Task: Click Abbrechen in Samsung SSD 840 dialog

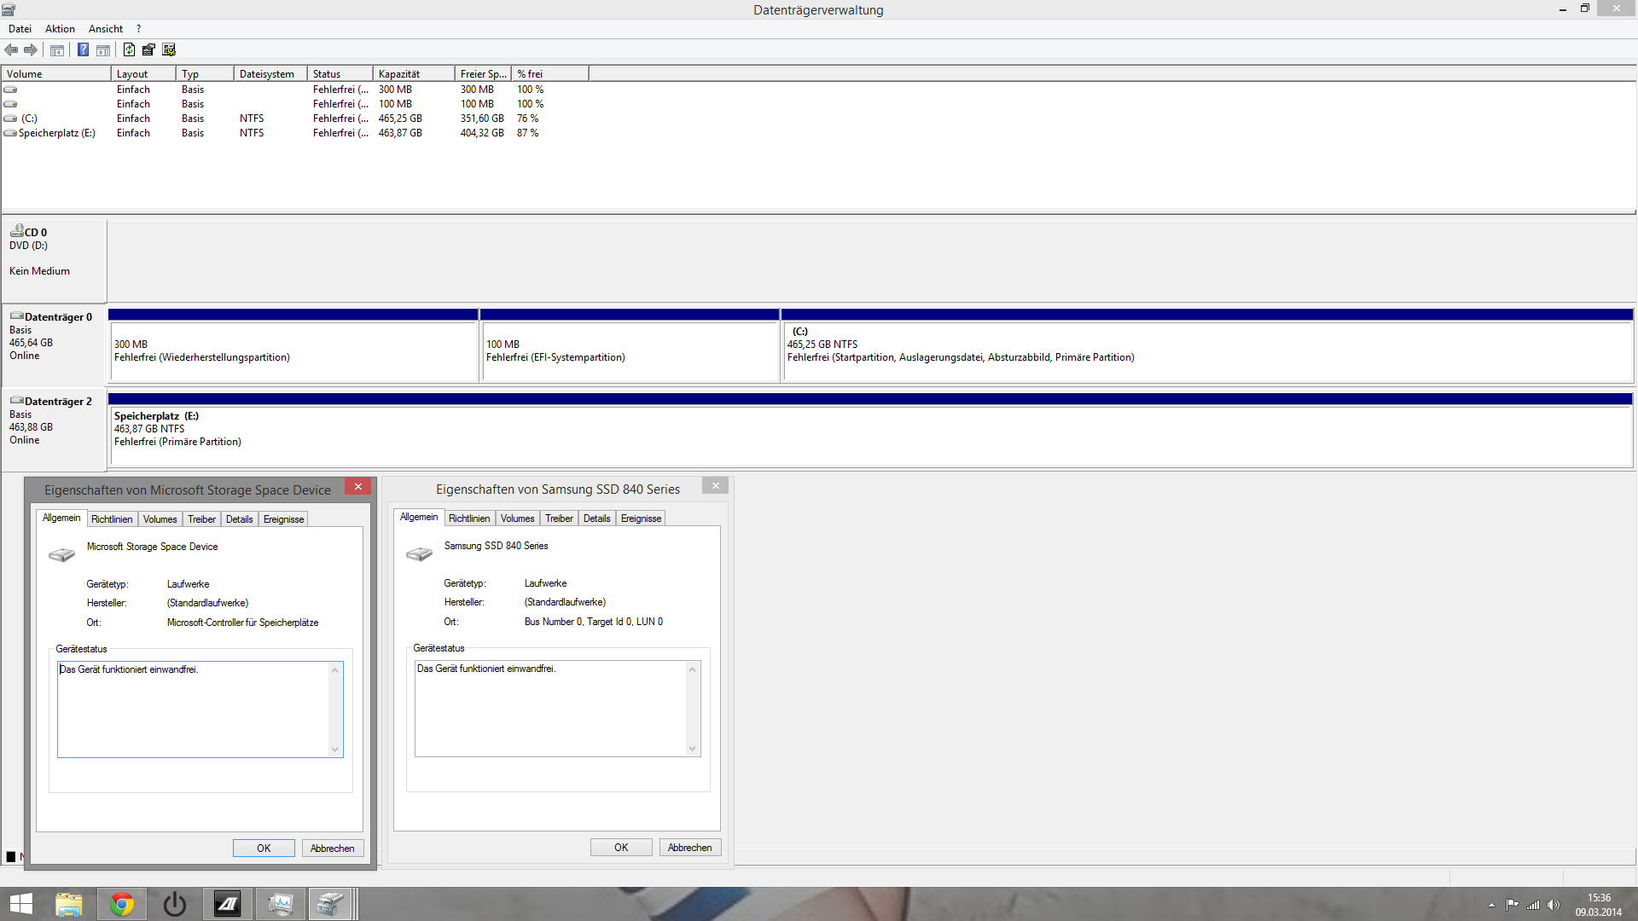Action: 689,848
